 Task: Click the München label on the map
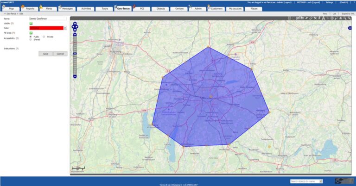(x=207, y=98)
